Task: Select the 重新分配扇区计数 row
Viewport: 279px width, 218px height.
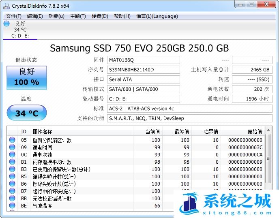Action: 136,140
